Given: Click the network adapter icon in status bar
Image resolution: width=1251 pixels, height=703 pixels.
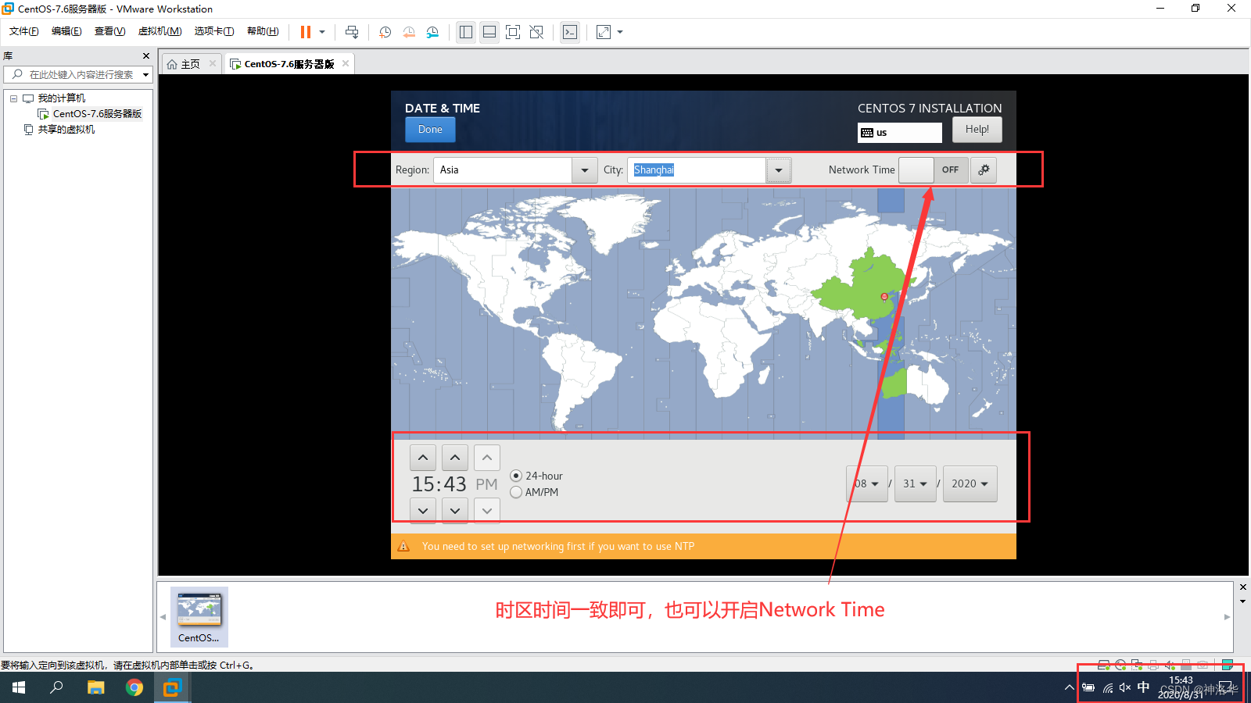Looking at the screenshot, I should pyautogui.click(x=1137, y=666).
